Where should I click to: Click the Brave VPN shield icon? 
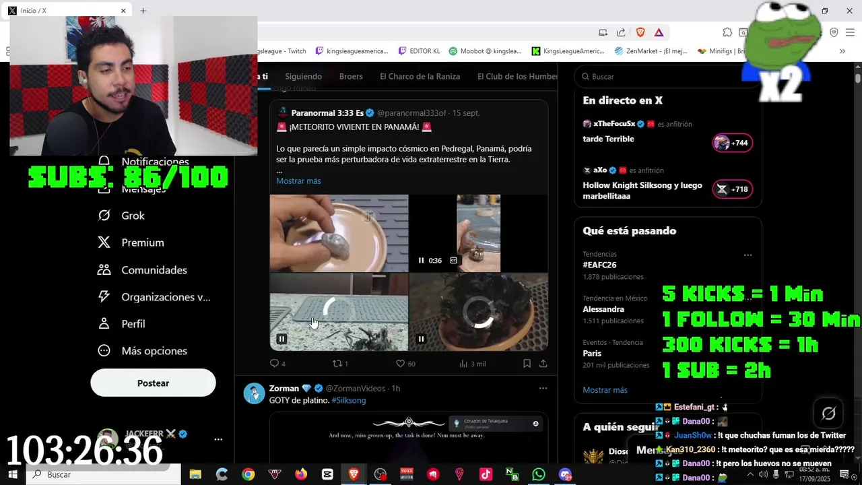[x=834, y=32]
